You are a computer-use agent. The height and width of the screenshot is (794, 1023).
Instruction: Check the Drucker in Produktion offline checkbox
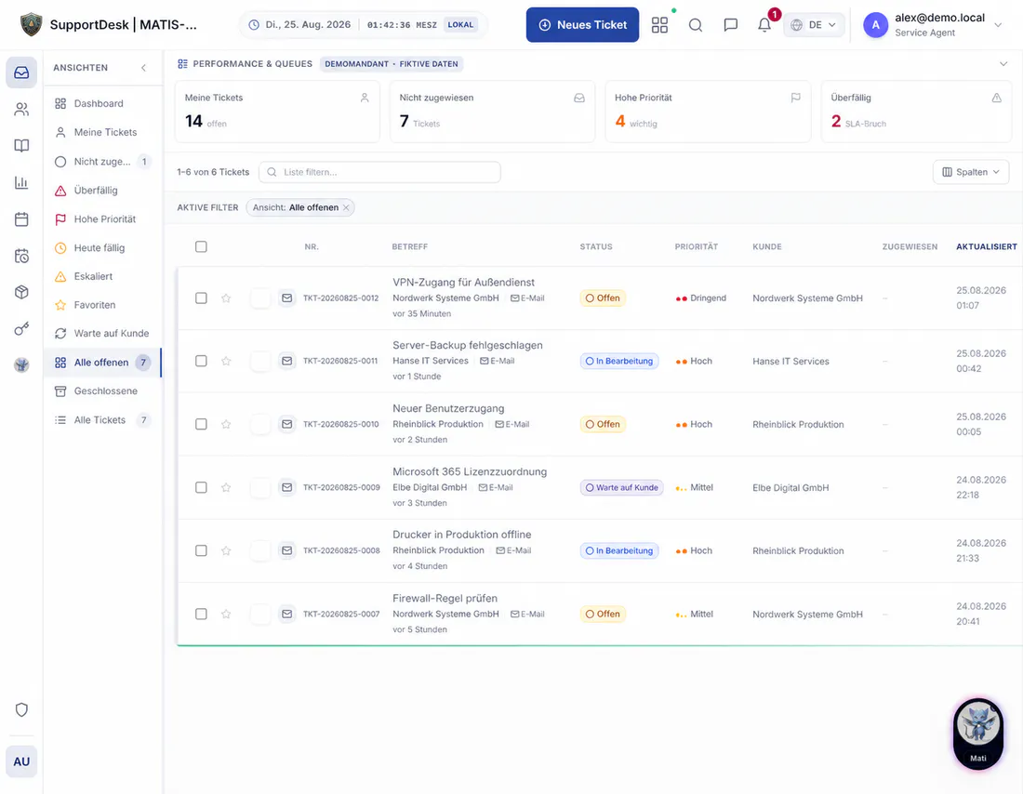pyautogui.click(x=201, y=550)
